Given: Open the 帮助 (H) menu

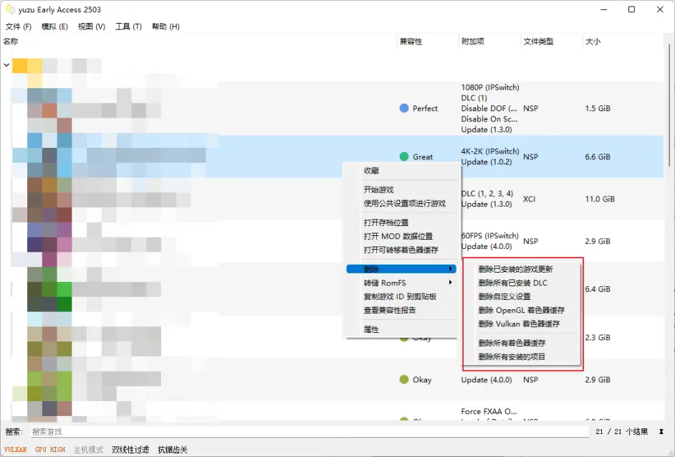Looking at the screenshot, I should click(x=166, y=27).
